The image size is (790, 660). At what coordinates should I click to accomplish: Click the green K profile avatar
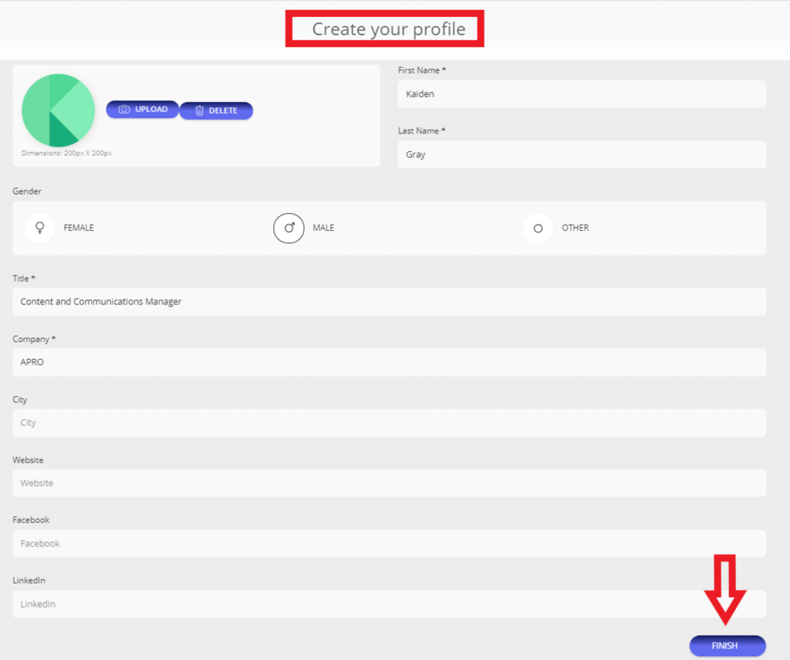coord(59,110)
